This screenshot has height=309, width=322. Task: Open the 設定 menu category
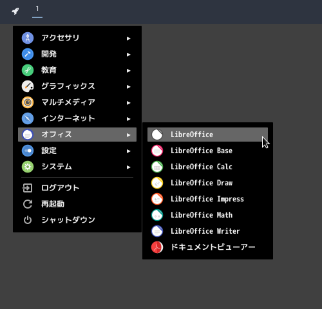pyautogui.click(x=77, y=151)
